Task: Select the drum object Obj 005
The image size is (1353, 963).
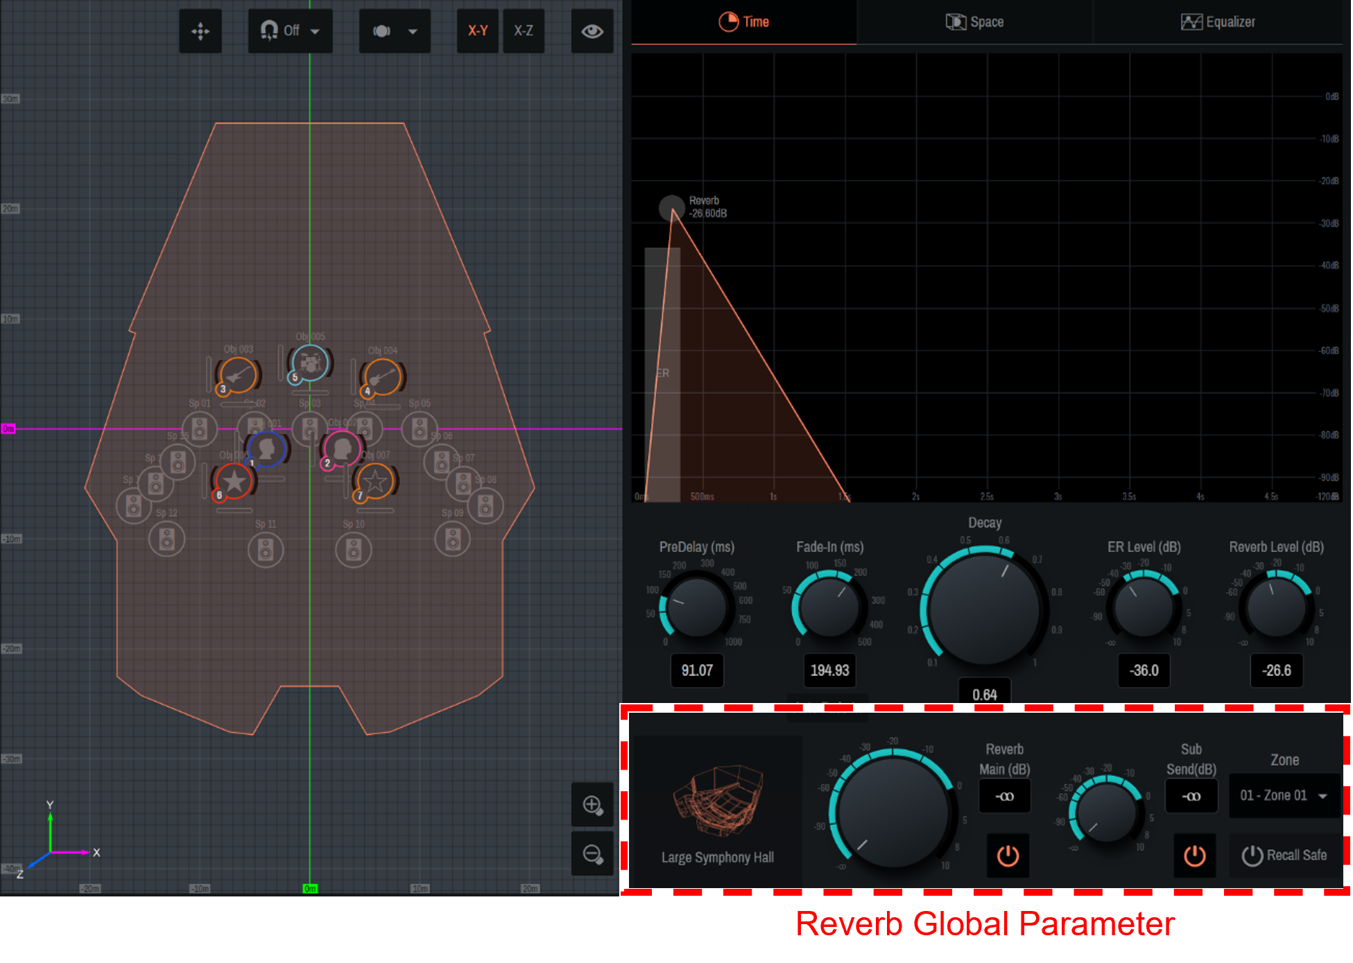Action: coord(310,364)
